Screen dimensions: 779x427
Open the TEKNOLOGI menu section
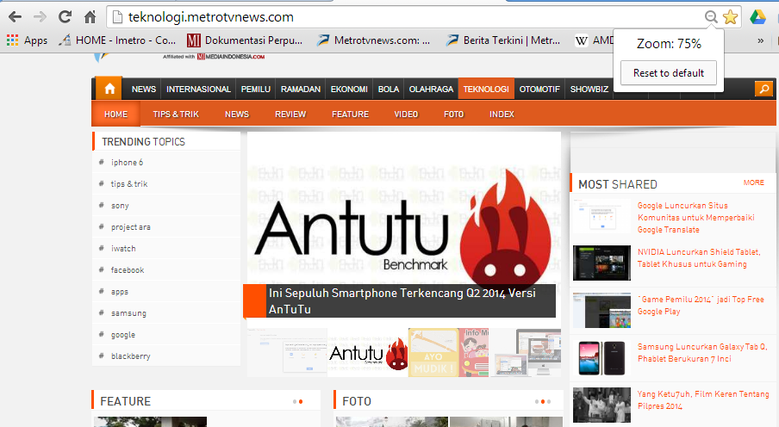pos(485,89)
